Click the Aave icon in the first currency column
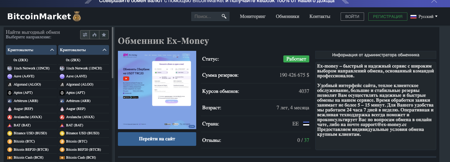450x162 pixels. (9, 76)
